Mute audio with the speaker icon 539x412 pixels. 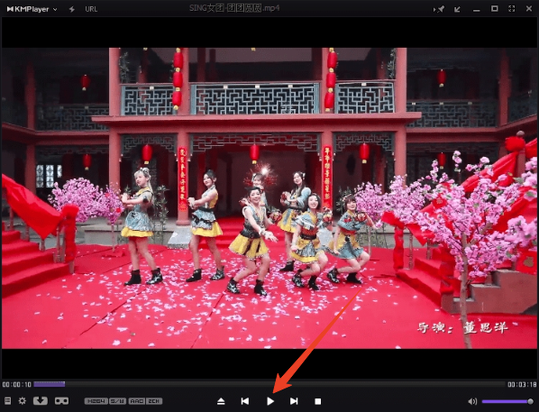pyautogui.click(x=472, y=401)
